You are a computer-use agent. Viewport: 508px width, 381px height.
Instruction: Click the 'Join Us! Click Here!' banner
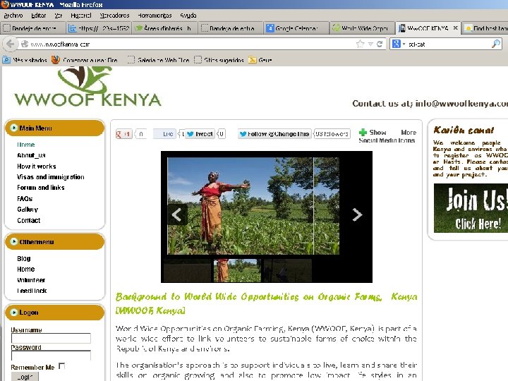[x=471, y=208]
